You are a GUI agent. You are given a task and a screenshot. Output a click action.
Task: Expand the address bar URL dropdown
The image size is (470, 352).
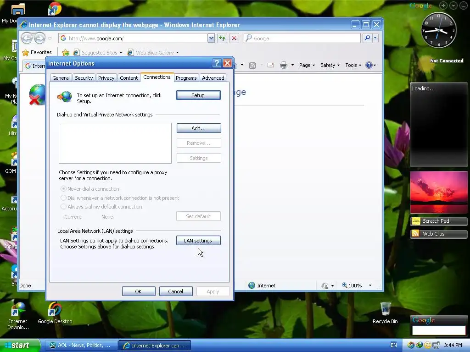(x=211, y=38)
